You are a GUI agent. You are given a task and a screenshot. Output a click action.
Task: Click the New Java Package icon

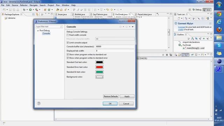[45, 10]
